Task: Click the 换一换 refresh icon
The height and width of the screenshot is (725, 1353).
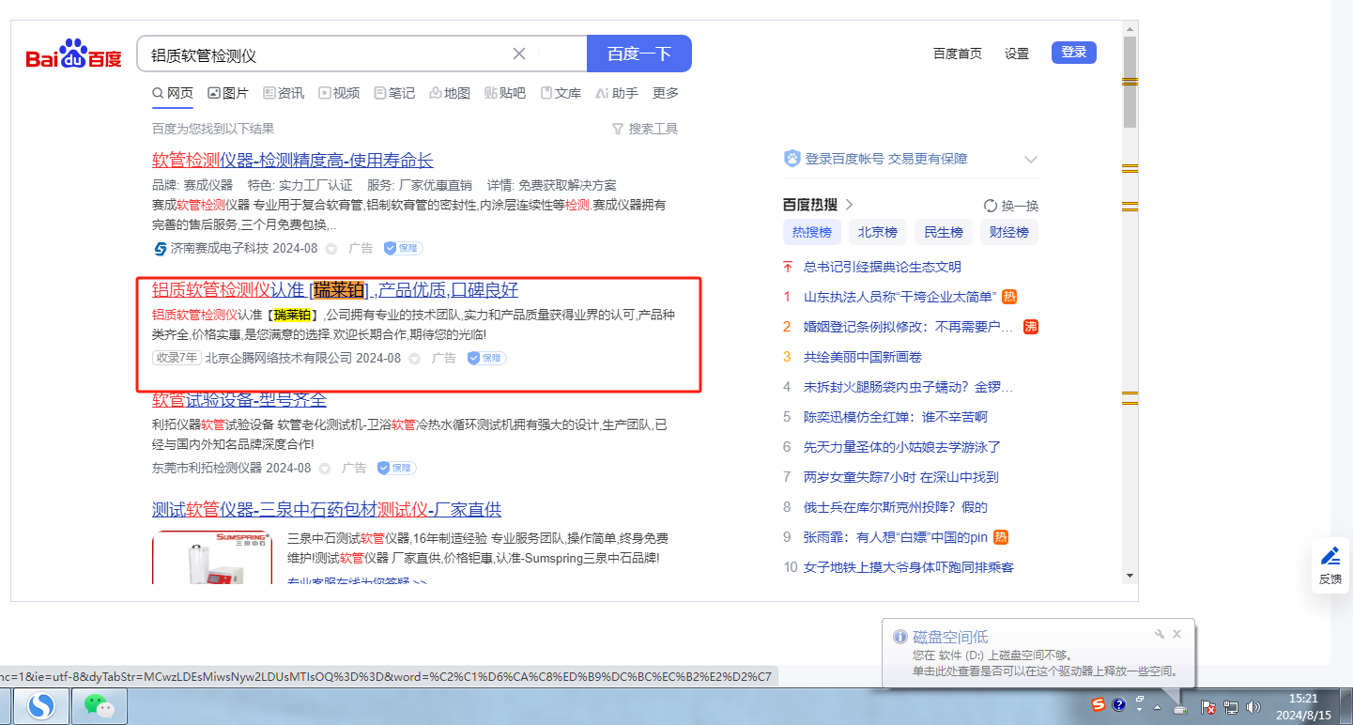Action: click(990, 206)
